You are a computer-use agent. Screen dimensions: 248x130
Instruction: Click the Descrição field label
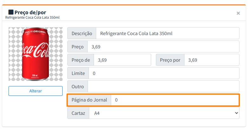click(x=82, y=34)
